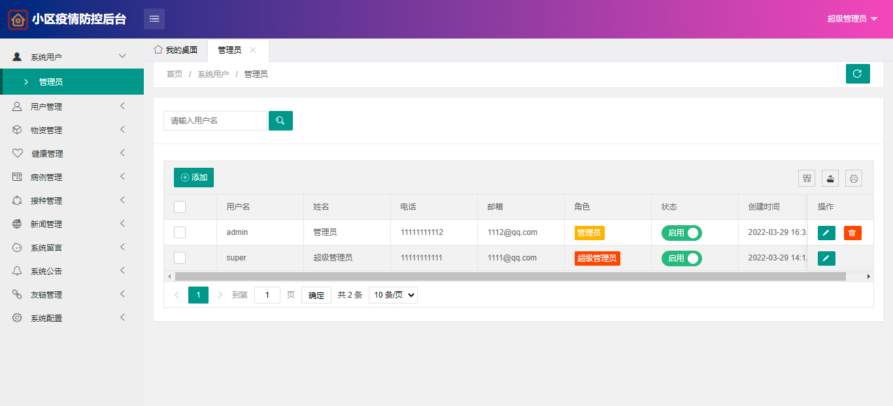
Task: Toggle the 启用 switch for admin
Action: point(682,233)
